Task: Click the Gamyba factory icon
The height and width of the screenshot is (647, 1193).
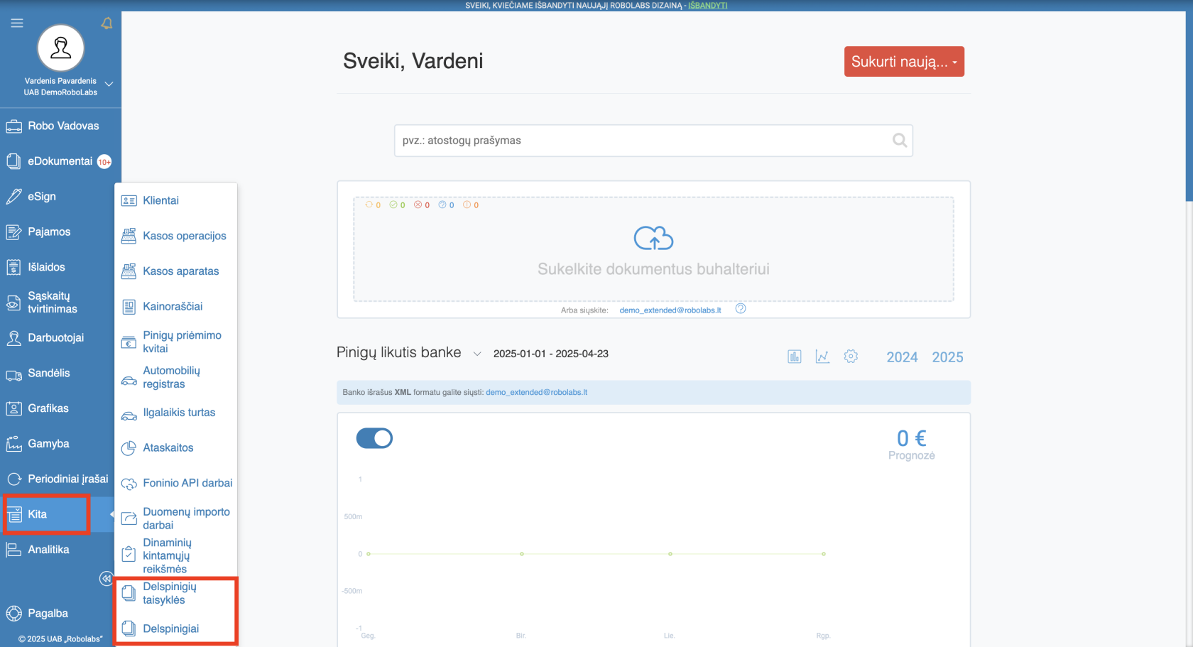Action: 14,444
